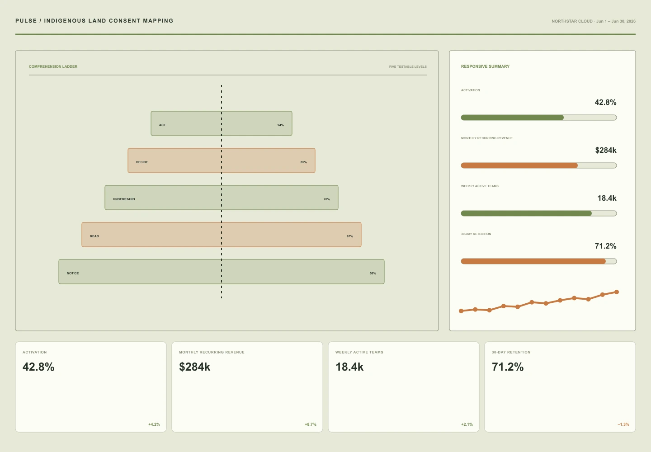Select the READ ladder bar

pos(222,235)
